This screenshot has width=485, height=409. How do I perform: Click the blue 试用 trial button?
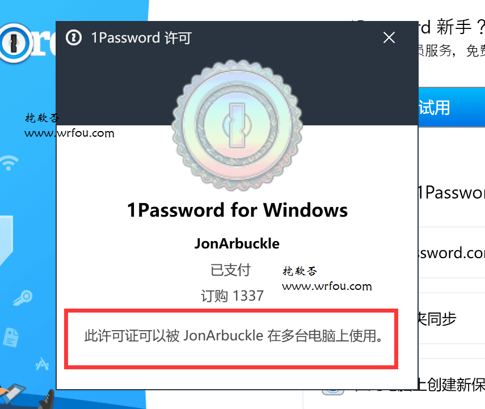point(452,107)
